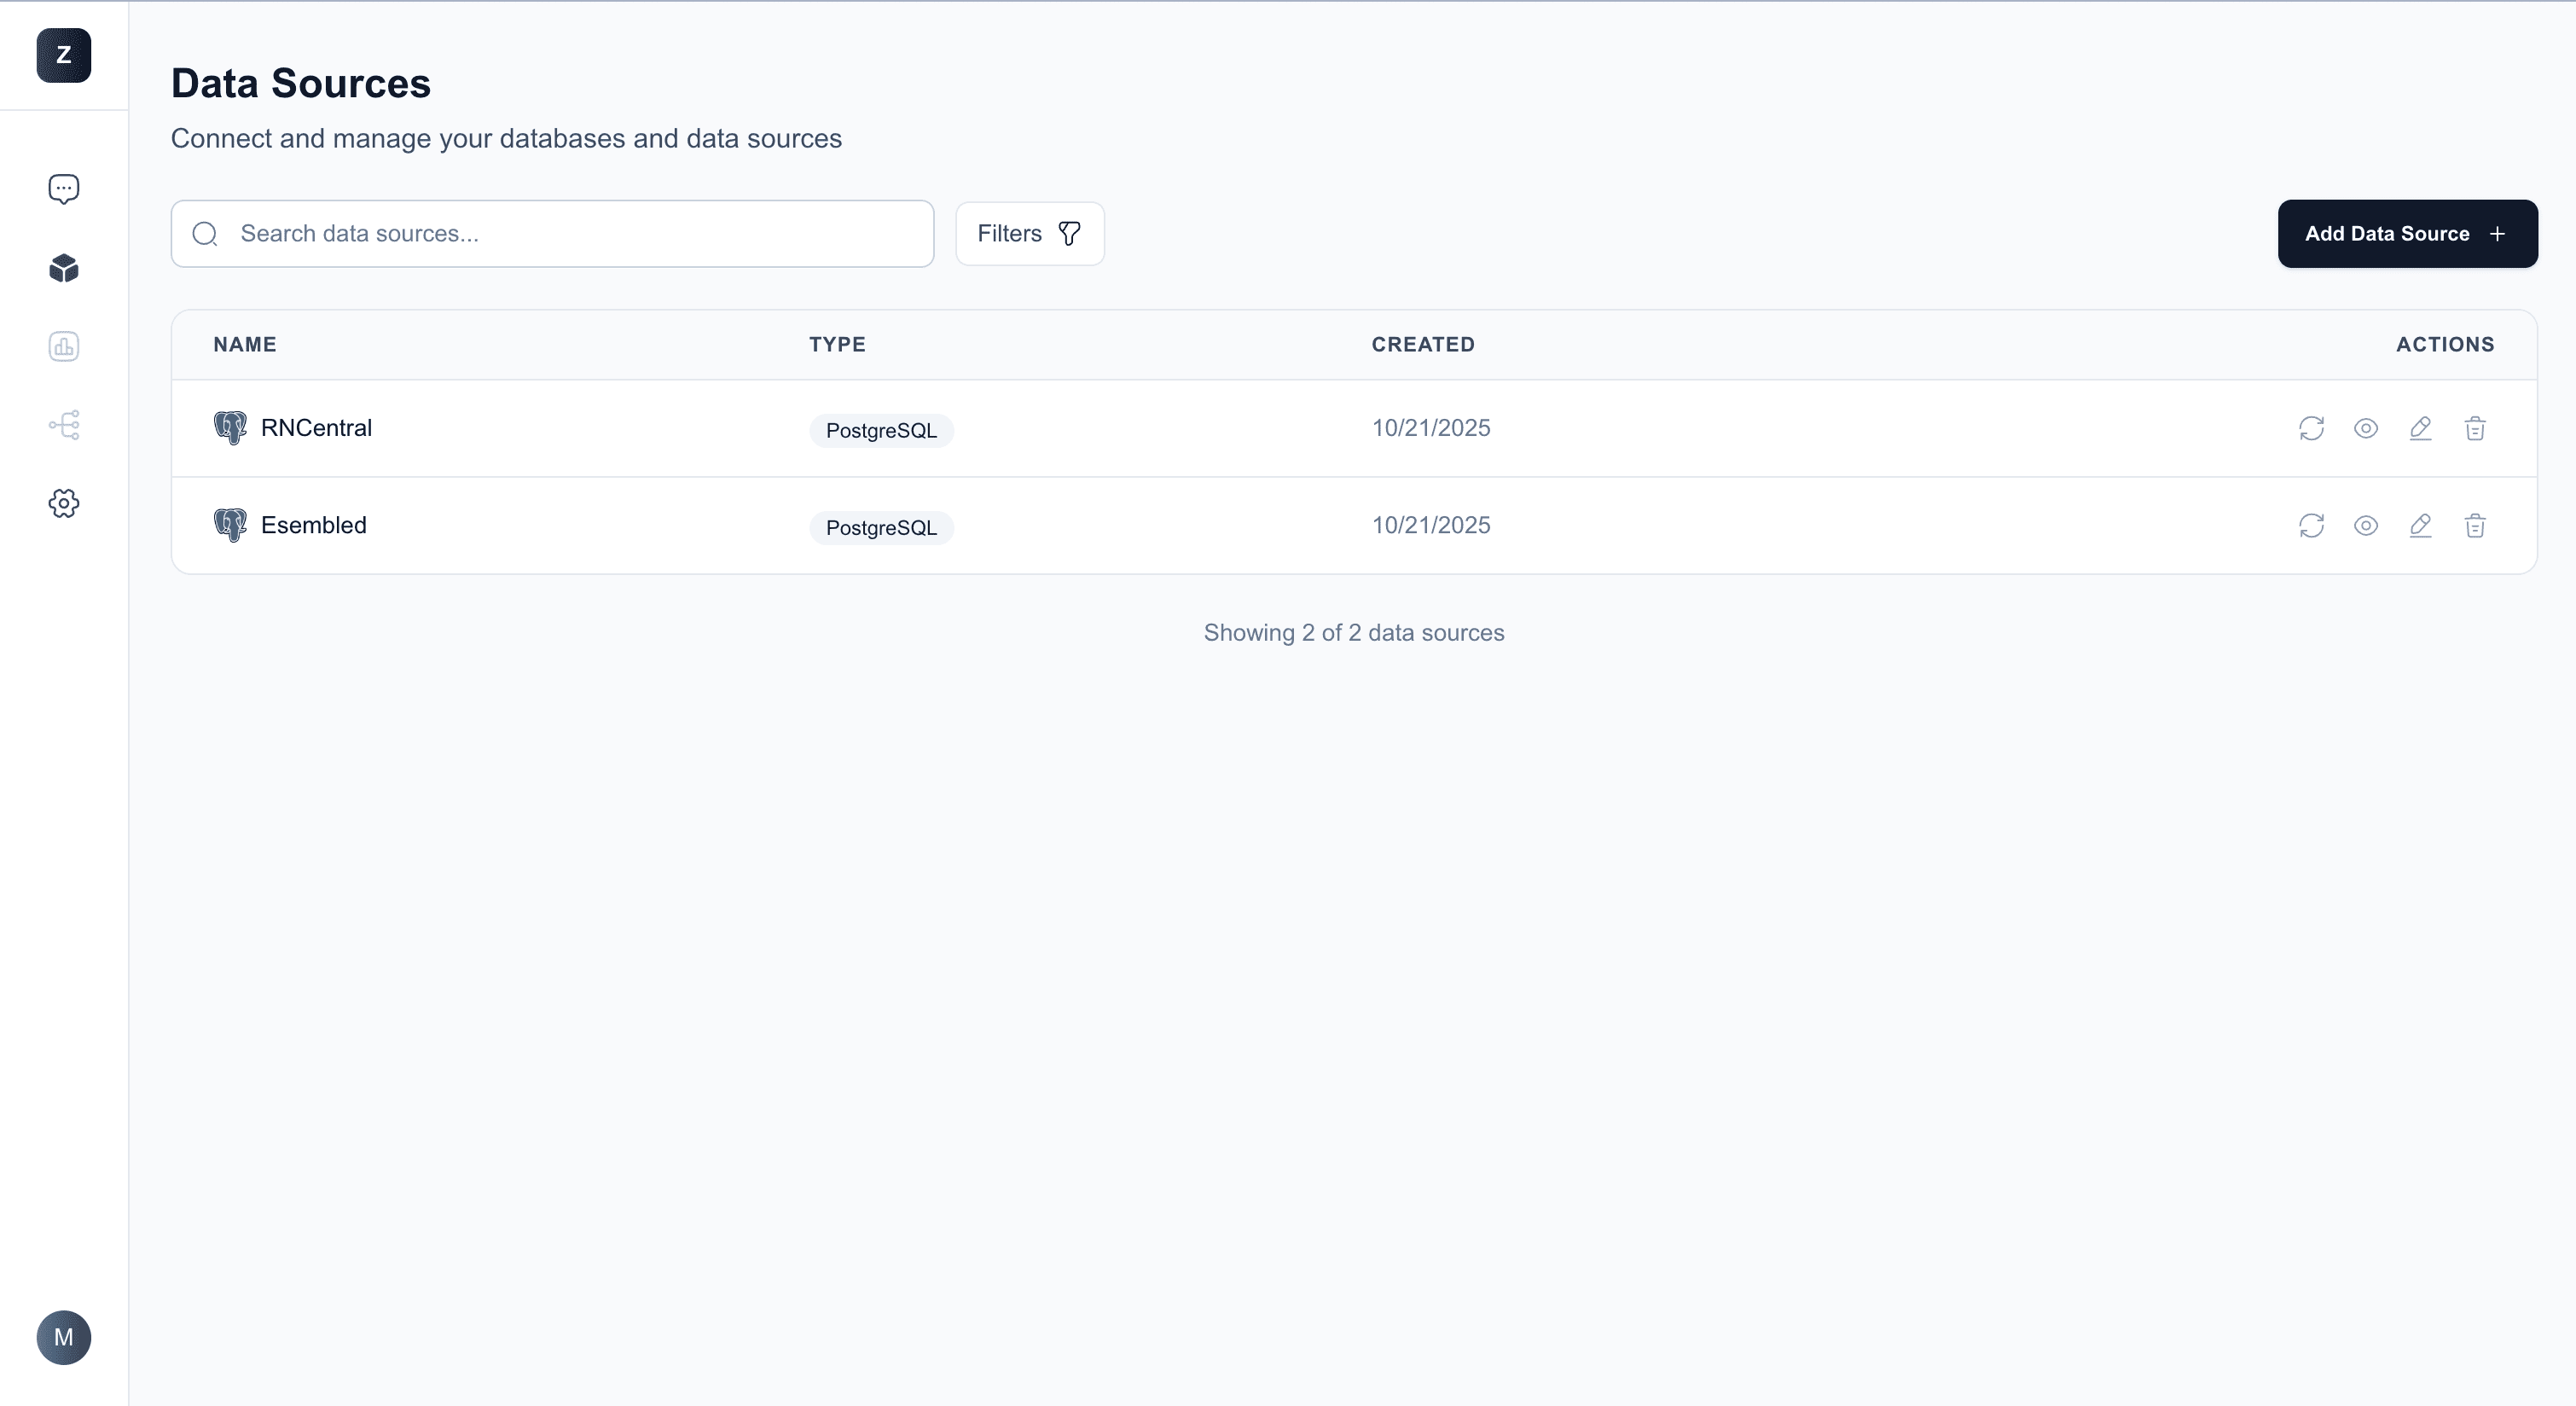Show Esembled details via its eye toggle
Screen dimensions: 2576x1406
coord(2366,525)
